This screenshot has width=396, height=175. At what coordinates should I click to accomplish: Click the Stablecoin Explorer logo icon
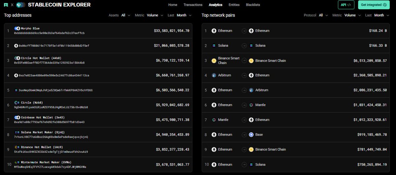pos(20,5)
